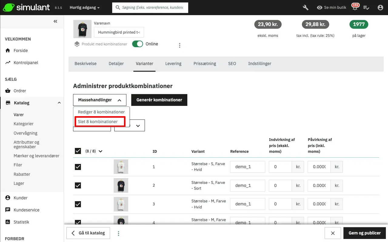Click the wrench debug icon in header
Viewport: 388px width, 242px height.
pos(306,8)
